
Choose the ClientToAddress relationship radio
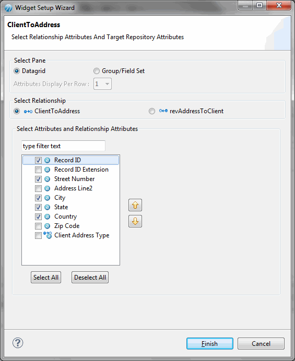(17, 111)
